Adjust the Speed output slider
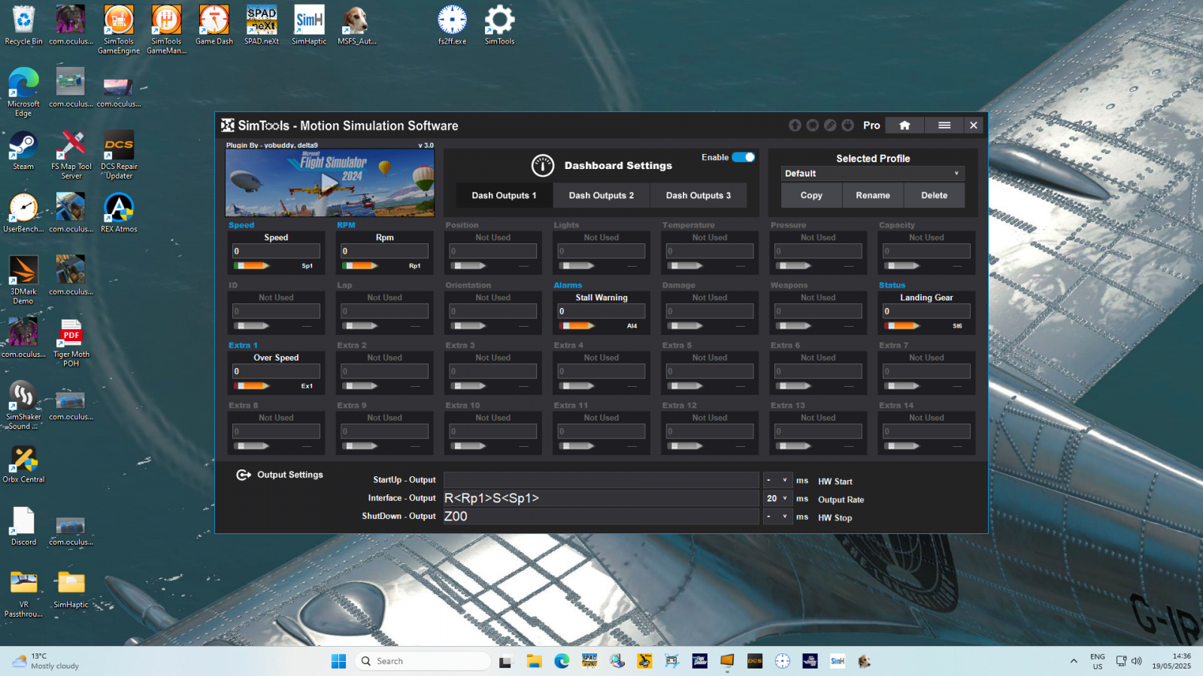1203x676 pixels. [x=252, y=266]
